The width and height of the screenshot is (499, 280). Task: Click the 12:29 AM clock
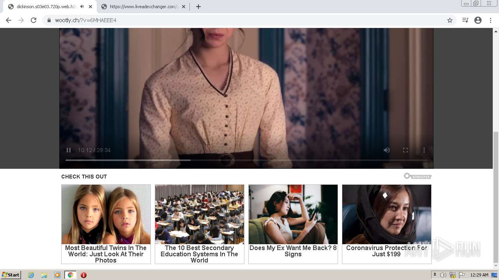[479, 275]
